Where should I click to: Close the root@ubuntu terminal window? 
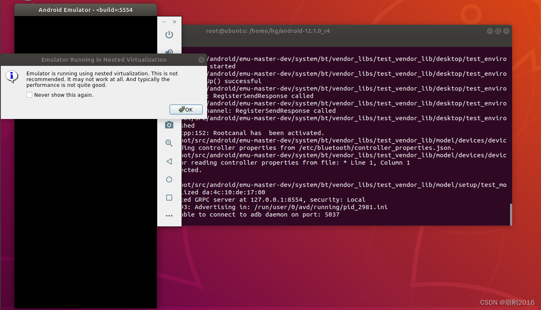coord(506,31)
